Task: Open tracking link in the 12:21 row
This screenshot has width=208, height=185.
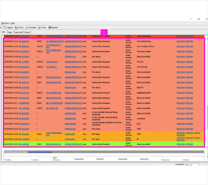Action: pyautogui.click(x=24, y=41)
